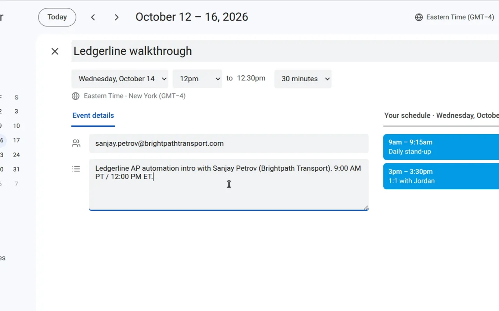Open the 3pm 1:1 with Jordan event
This screenshot has width=499, height=311.
coord(441,176)
